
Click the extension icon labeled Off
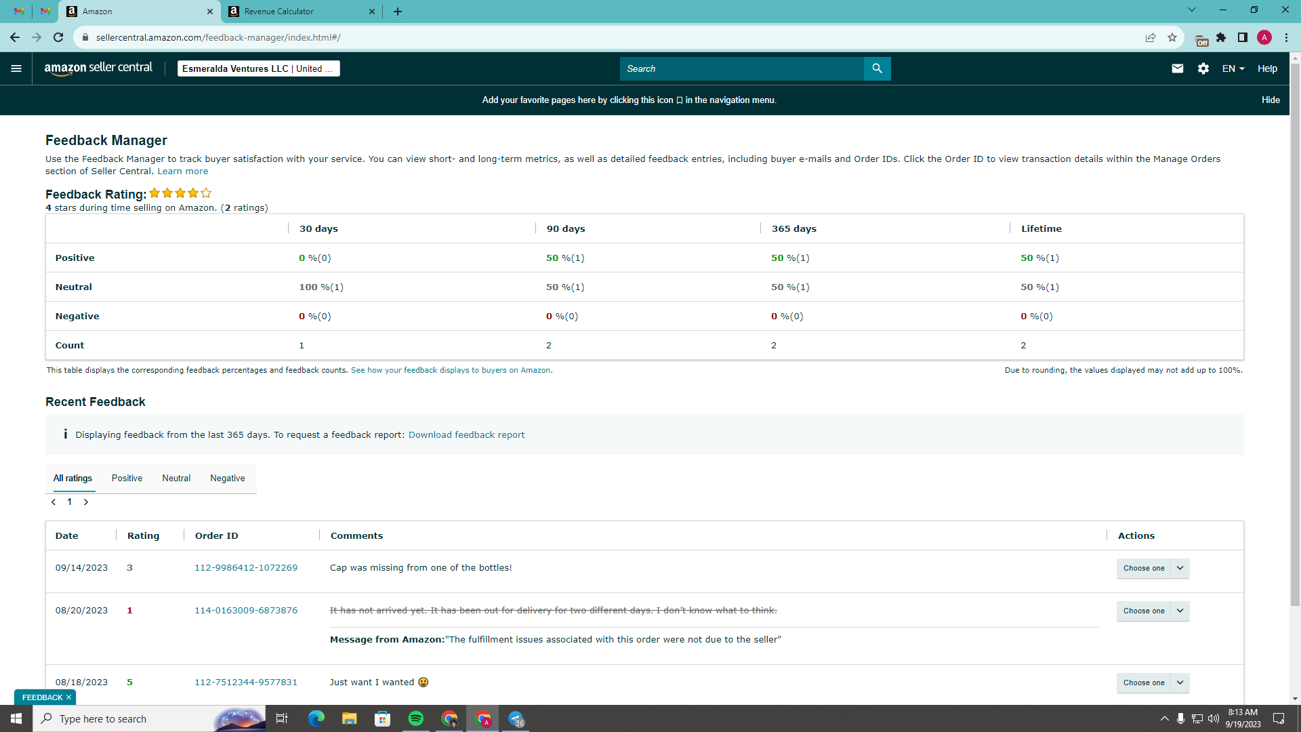(x=1201, y=39)
